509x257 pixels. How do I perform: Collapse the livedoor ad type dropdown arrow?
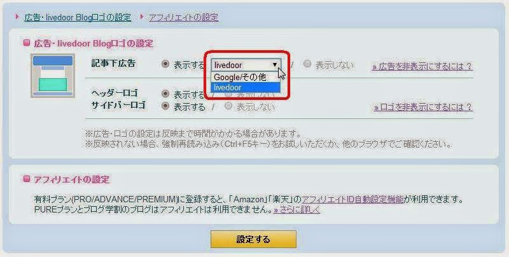(x=275, y=65)
